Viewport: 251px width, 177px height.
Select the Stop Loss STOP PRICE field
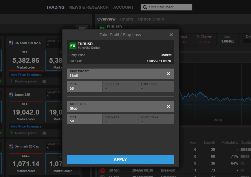(x=156, y=119)
